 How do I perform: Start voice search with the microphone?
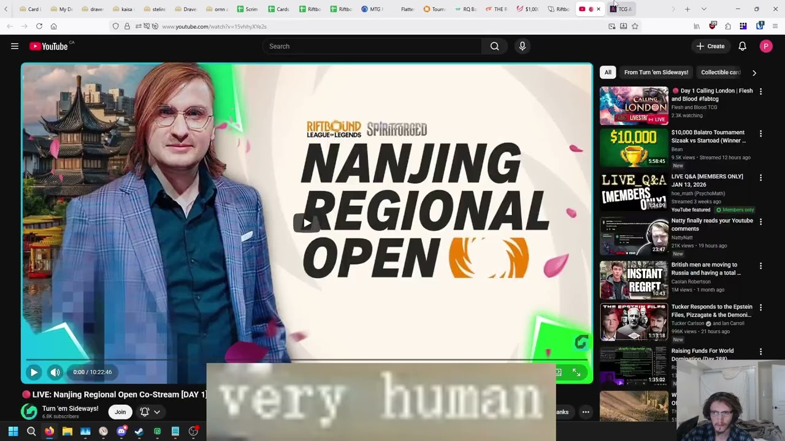[x=523, y=46]
